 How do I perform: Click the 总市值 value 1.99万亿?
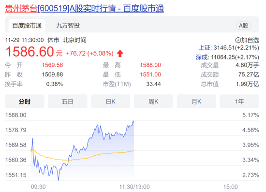coord(248,84)
